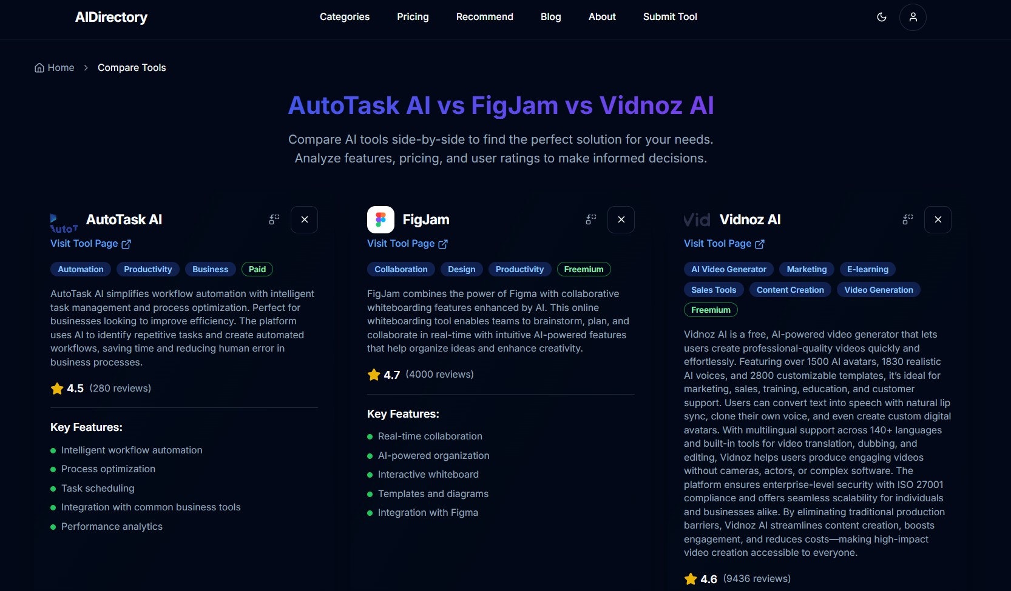Screen dimensions: 1011x591
Task: Click Submit Tool in navigation
Action: point(670,17)
